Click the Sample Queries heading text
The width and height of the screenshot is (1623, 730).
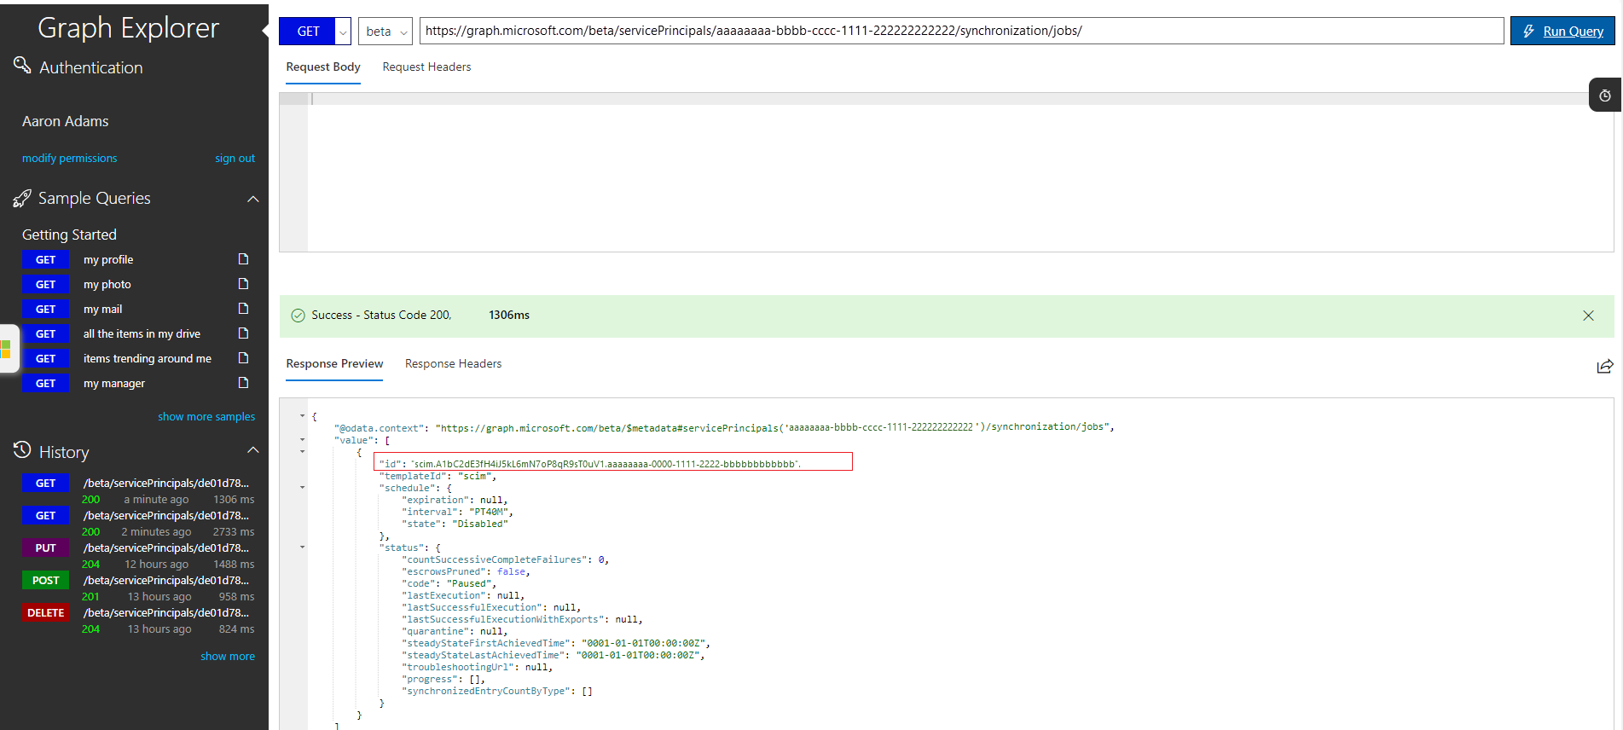click(95, 199)
